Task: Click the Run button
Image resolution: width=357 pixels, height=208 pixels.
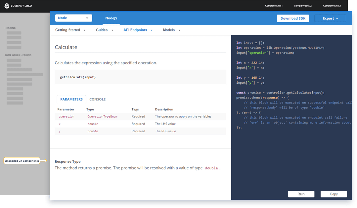Action: pyautogui.click(x=301, y=194)
